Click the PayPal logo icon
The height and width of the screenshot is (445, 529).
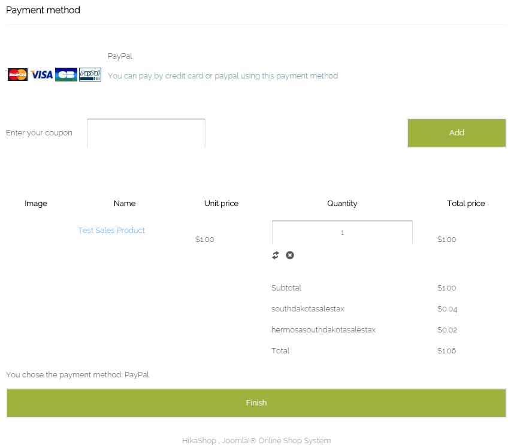[90, 75]
